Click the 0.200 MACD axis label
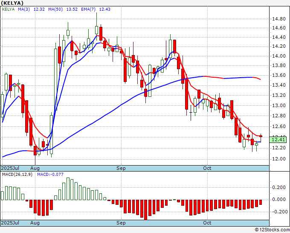 click(279, 187)
